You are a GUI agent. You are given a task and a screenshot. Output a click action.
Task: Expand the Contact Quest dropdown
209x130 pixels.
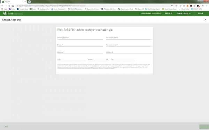(x=184, y=14)
